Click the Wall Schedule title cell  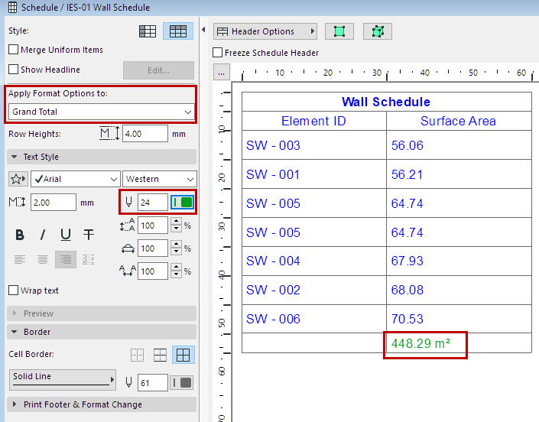(386, 102)
